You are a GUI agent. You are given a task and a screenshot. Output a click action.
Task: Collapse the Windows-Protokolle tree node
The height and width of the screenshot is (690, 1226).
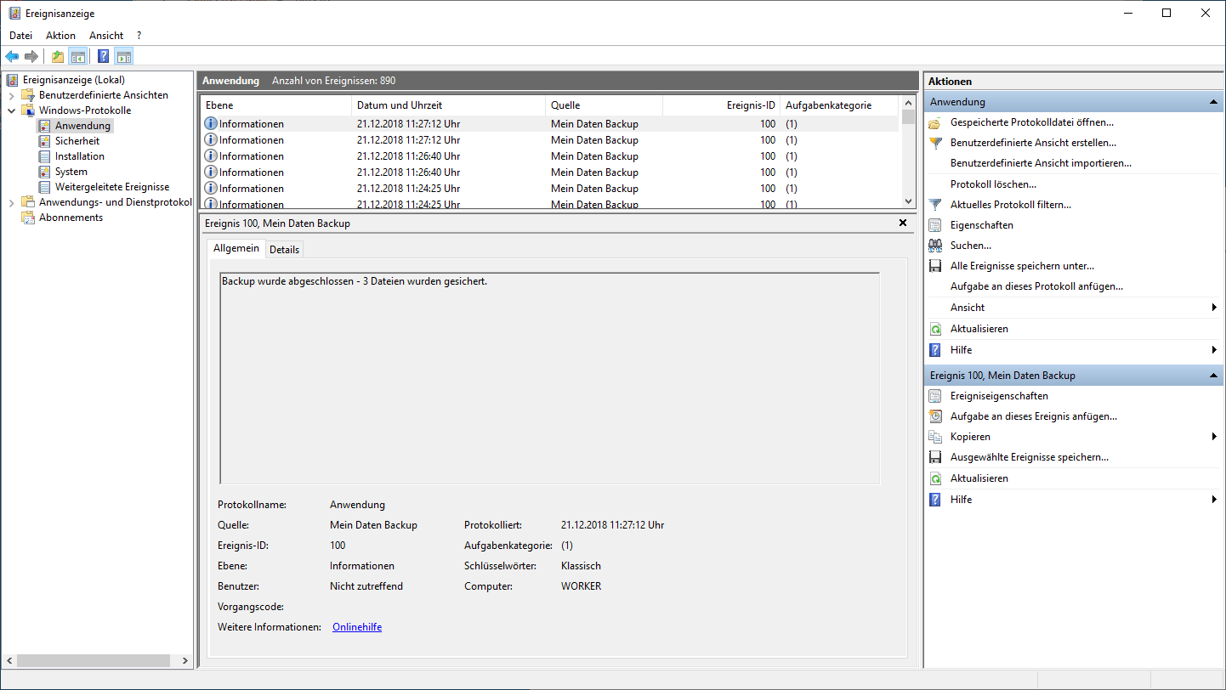tap(11, 110)
